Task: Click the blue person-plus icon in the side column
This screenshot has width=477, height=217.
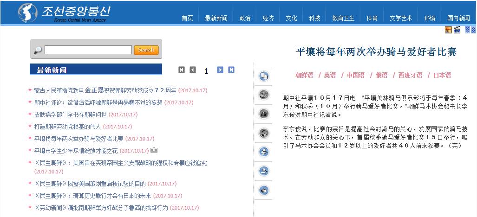Action: (264, 152)
